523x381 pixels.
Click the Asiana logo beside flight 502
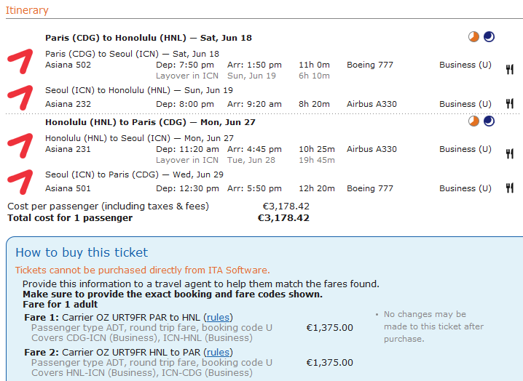[20, 61]
